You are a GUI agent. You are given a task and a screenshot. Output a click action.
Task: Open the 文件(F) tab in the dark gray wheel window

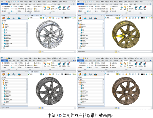coord(4,61)
